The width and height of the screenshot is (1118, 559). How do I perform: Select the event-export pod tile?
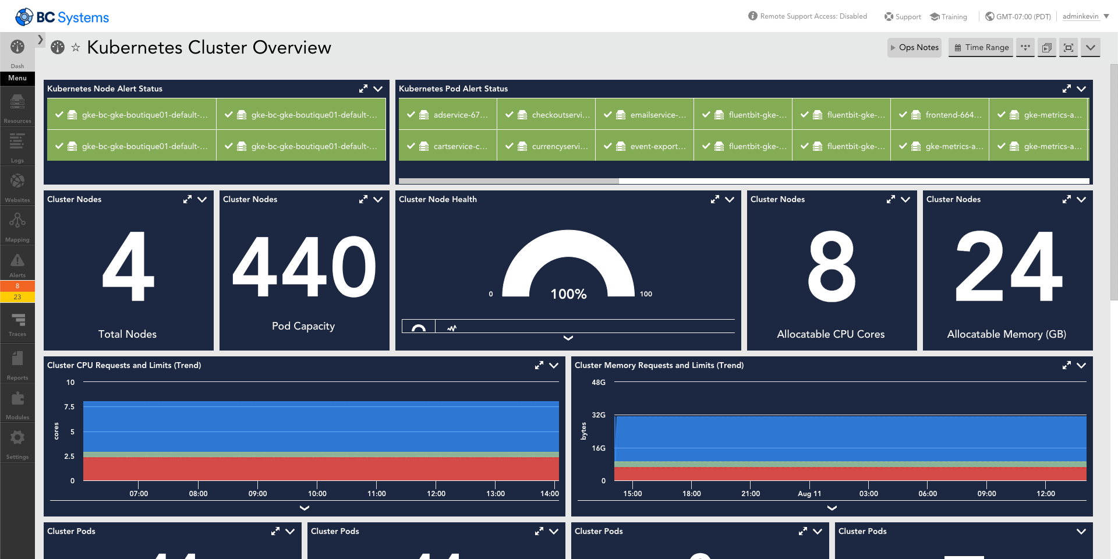point(645,146)
